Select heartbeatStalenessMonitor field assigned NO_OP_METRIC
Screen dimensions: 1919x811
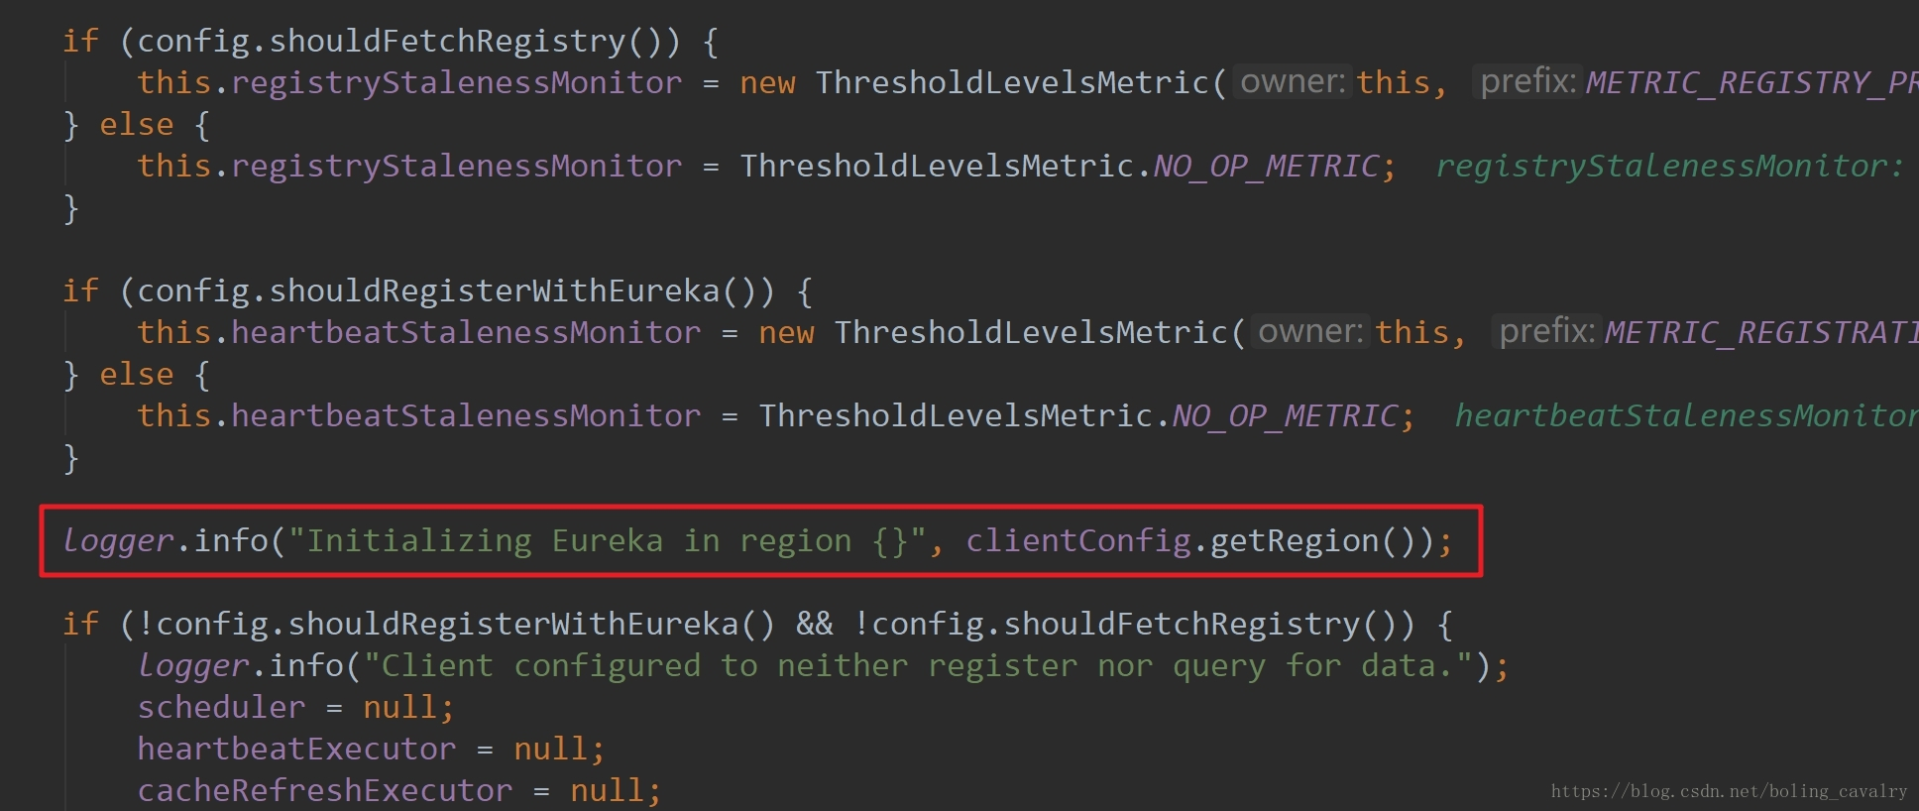click(x=466, y=415)
